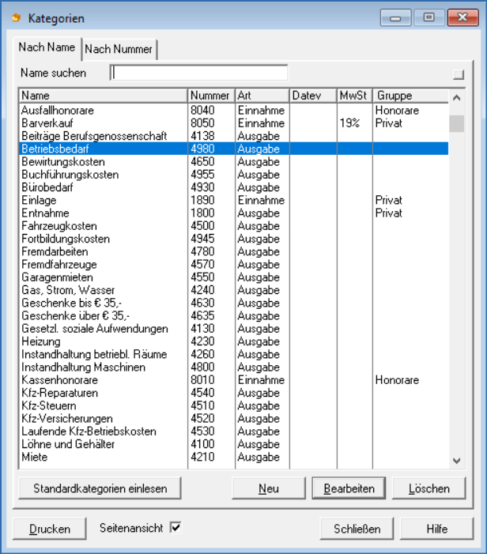Maximize the Kategorien window
The image size is (487, 554).
428,17
